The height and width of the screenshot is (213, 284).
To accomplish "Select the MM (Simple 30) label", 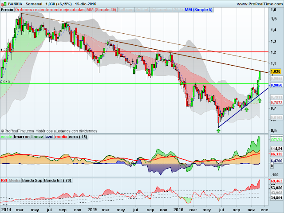I will click(x=101, y=10).
